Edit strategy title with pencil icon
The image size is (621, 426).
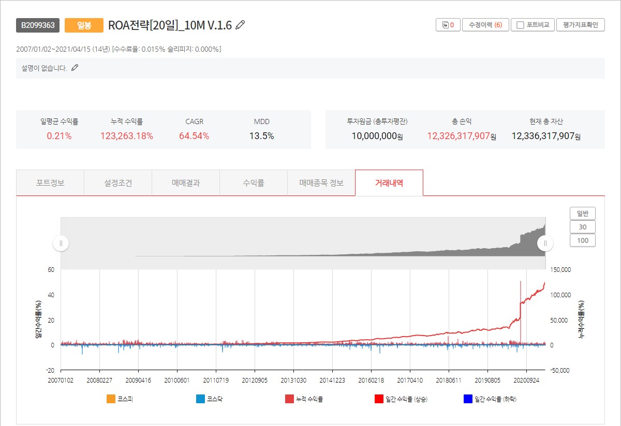240,25
